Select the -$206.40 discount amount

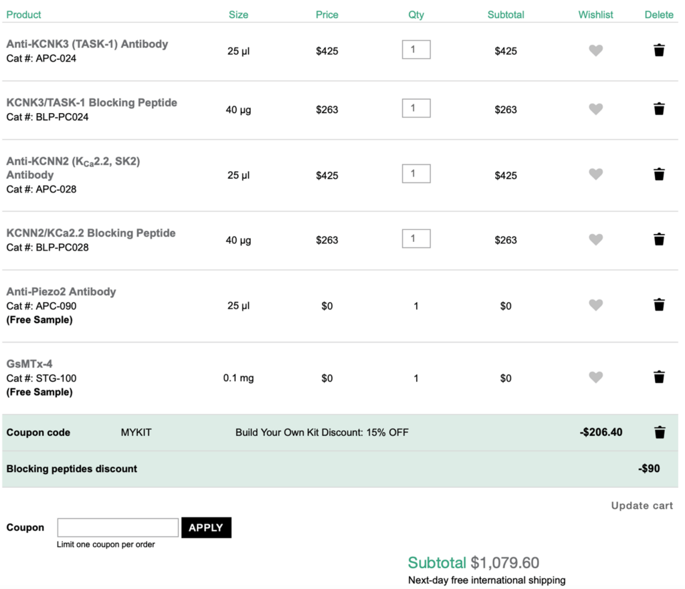coord(601,433)
